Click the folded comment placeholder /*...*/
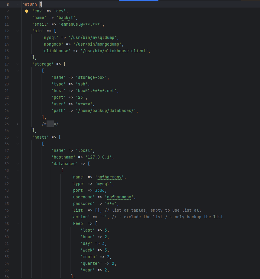Image resolution: width=260 pixels, height=279 pixels. (x=50, y=124)
